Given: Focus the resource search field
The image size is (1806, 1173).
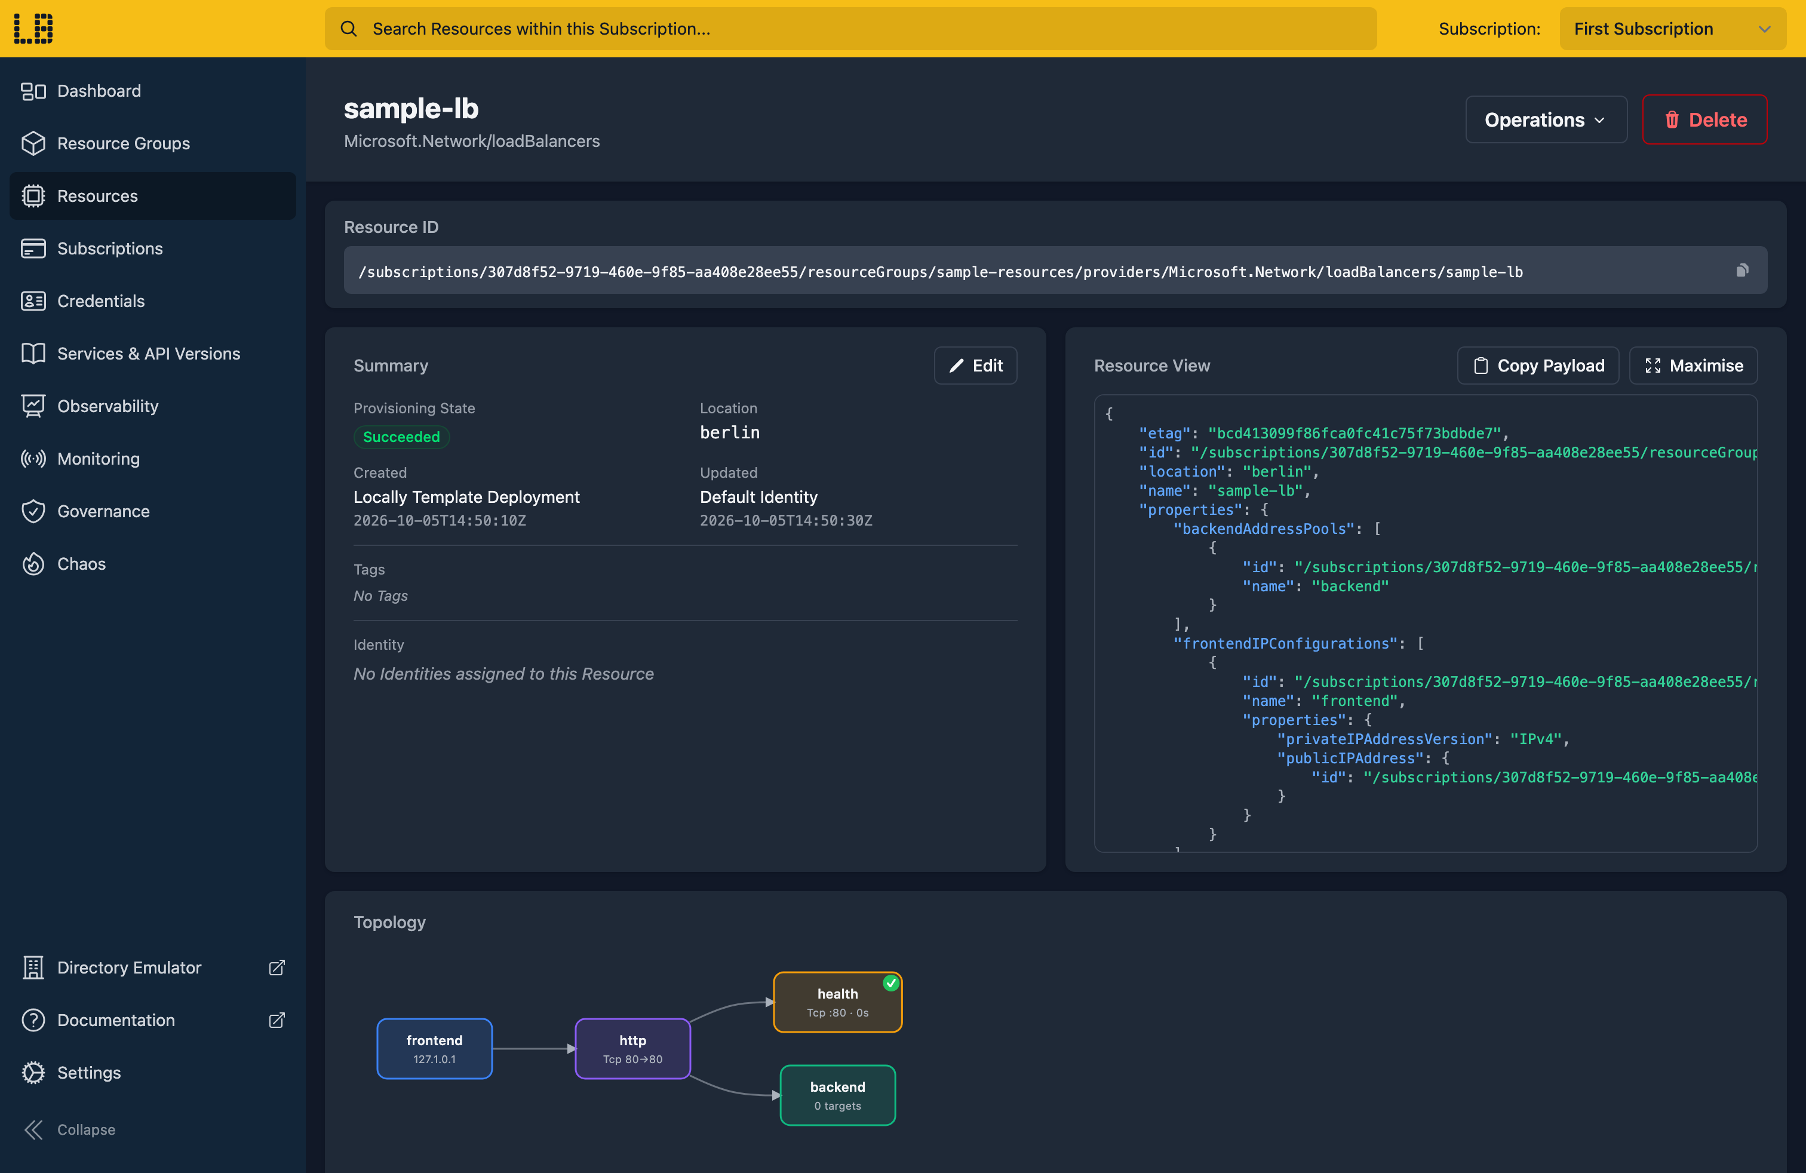Looking at the screenshot, I should pos(850,29).
